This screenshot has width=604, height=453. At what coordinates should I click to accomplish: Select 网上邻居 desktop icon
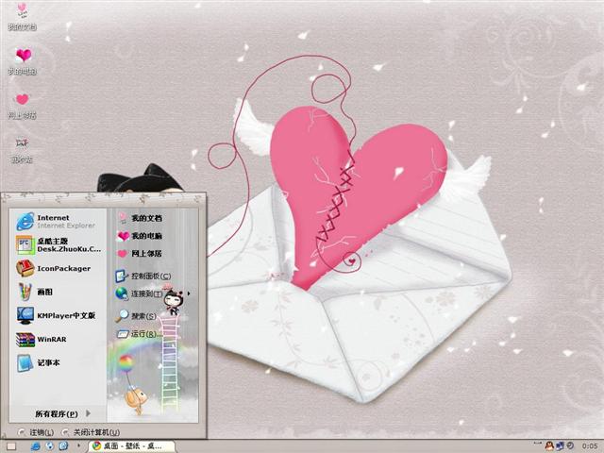pos(22,106)
